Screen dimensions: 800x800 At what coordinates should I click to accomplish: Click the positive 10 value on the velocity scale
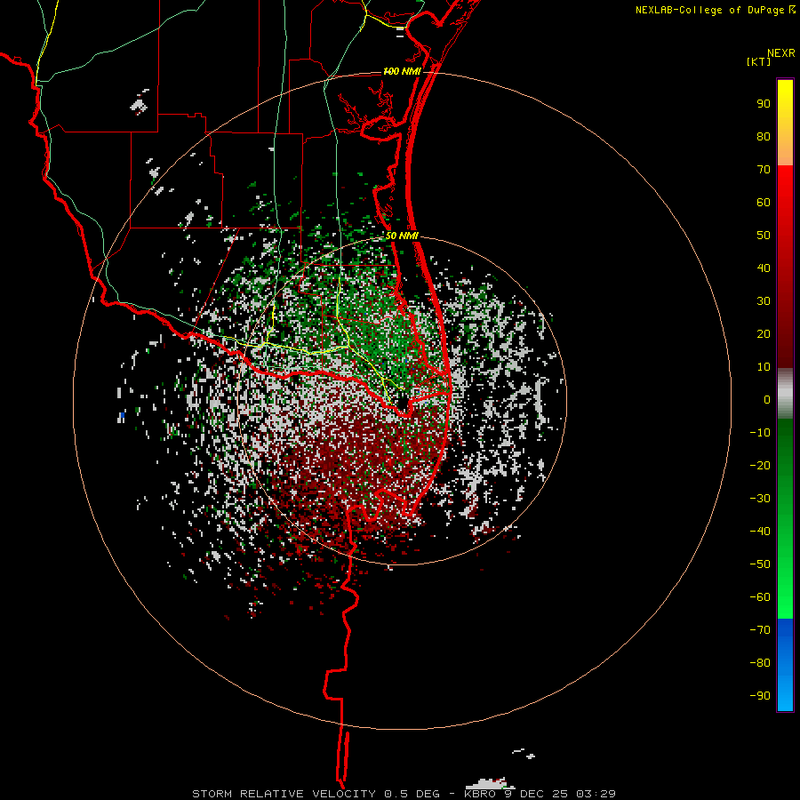[764, 367]
